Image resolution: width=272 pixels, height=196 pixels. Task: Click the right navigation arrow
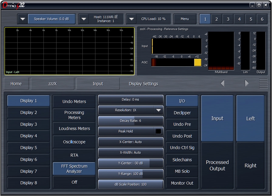[247, 83]
